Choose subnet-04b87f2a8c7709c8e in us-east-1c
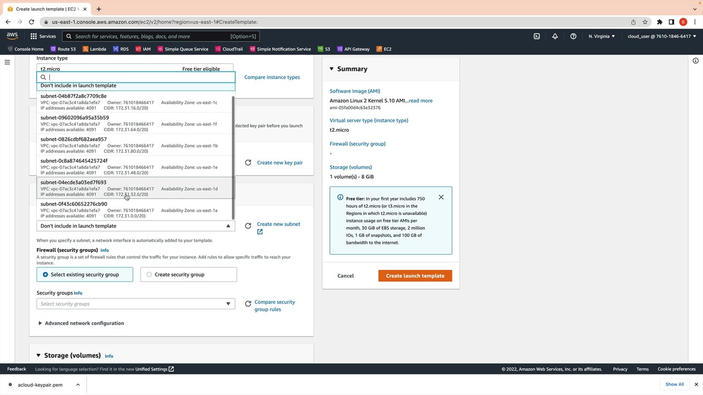 135,101
